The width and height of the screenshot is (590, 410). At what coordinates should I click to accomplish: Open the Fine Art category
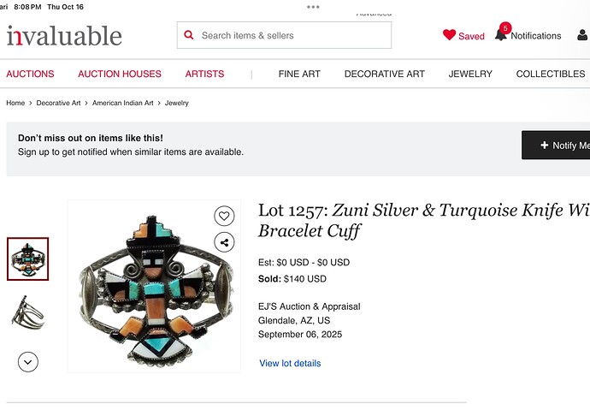[299, 74]
